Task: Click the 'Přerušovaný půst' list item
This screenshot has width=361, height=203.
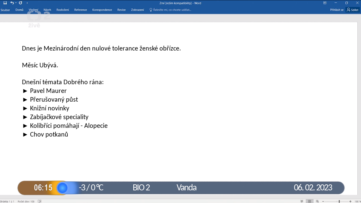Action: 54,100
